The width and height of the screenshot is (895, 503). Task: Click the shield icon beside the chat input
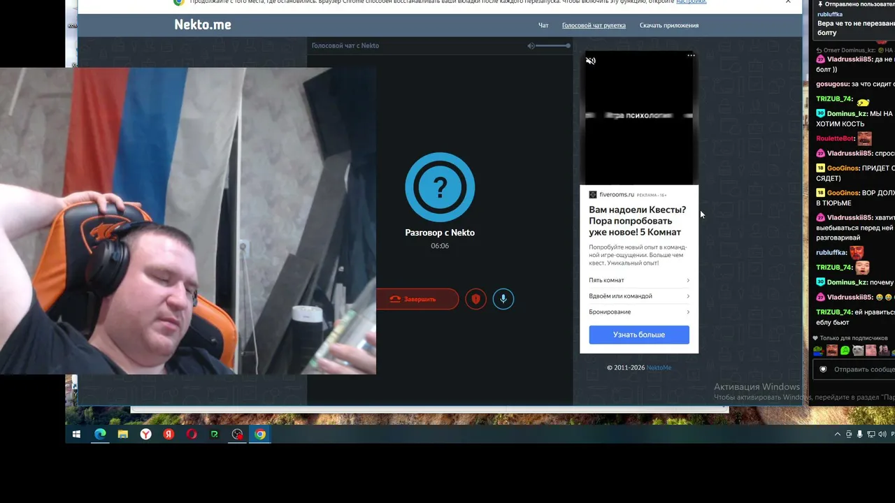[x=823, y=370]
